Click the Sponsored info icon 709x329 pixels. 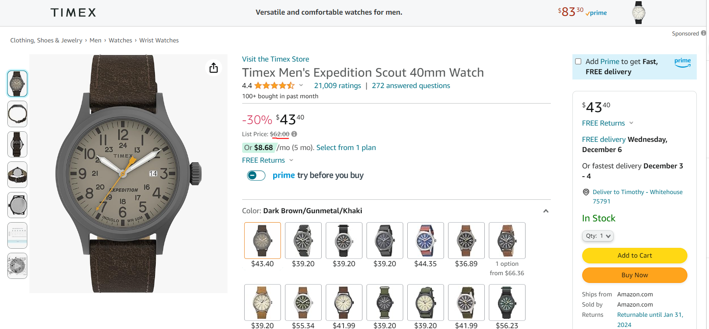click(703, 33)
